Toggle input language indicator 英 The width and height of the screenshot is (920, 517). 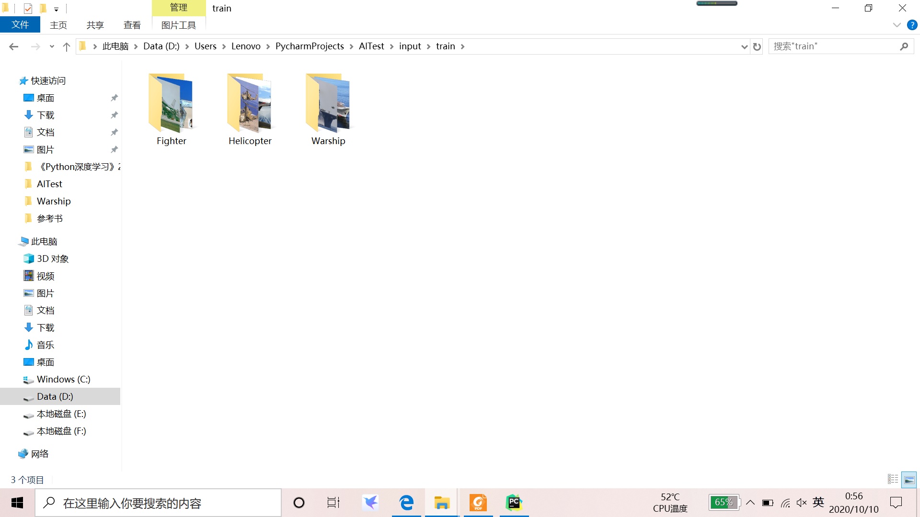[x=818, y=502]
